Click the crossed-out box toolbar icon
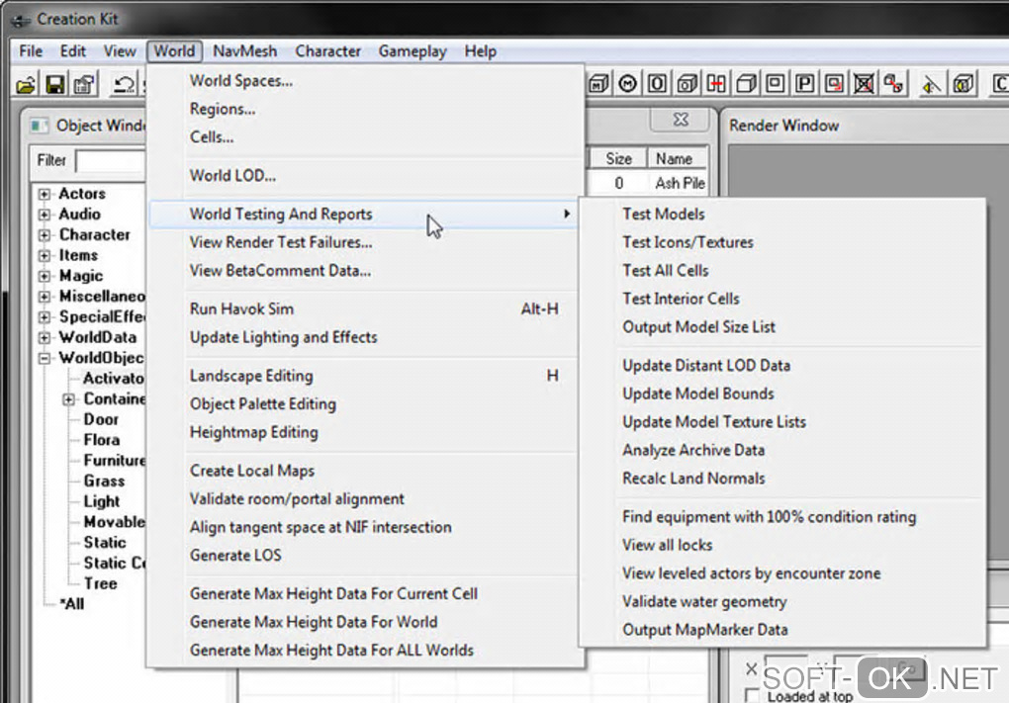This screenshot has width=1009, height=703. click(x=864, y=84)
